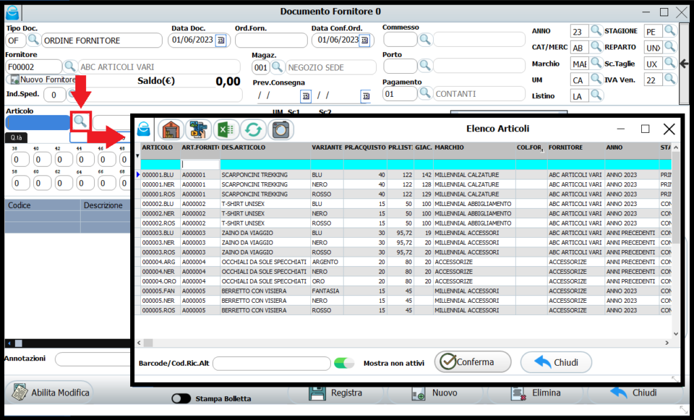
Task: Open Porto lookup magnifier icon
Action: (x=425, y=66)
